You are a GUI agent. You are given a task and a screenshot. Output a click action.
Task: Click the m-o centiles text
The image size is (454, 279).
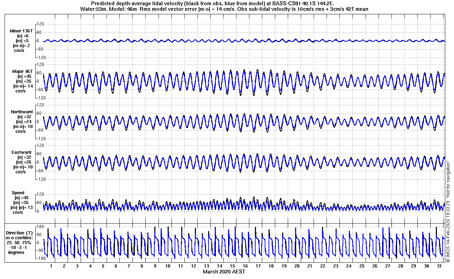(20, 238)
